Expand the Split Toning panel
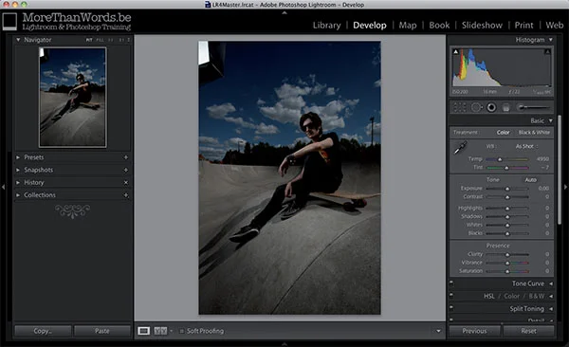This screenshot has width=569, height=347. coord(551,309)
